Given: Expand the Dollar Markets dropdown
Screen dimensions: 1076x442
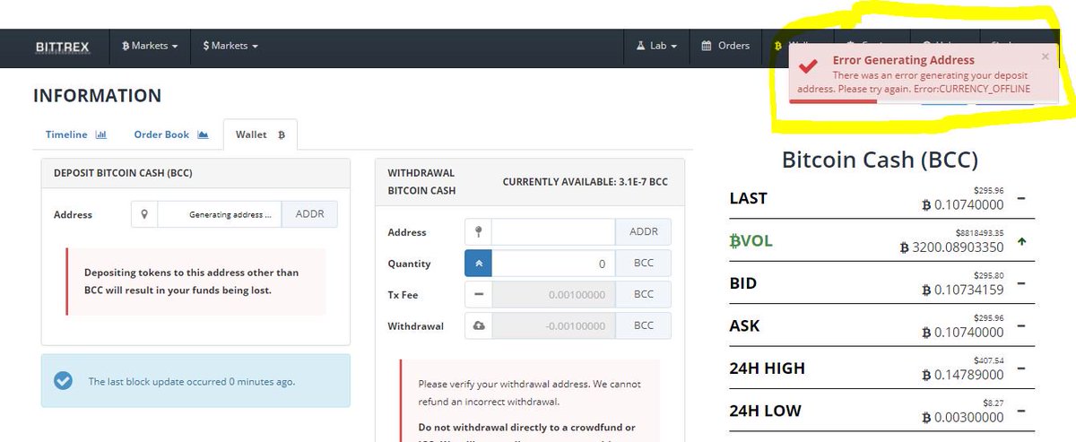Looking at the screenshot, I should (230, 46).
